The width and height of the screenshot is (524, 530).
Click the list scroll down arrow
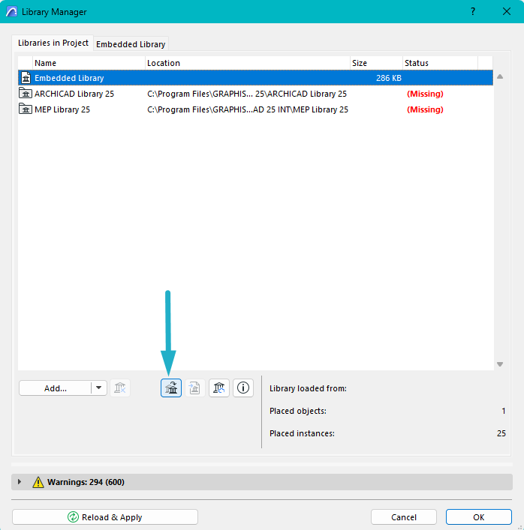tap(500, 364)
